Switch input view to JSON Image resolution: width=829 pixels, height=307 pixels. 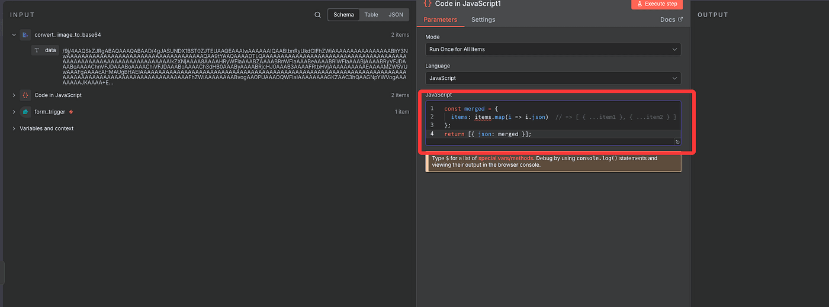(x=396, y=15)
